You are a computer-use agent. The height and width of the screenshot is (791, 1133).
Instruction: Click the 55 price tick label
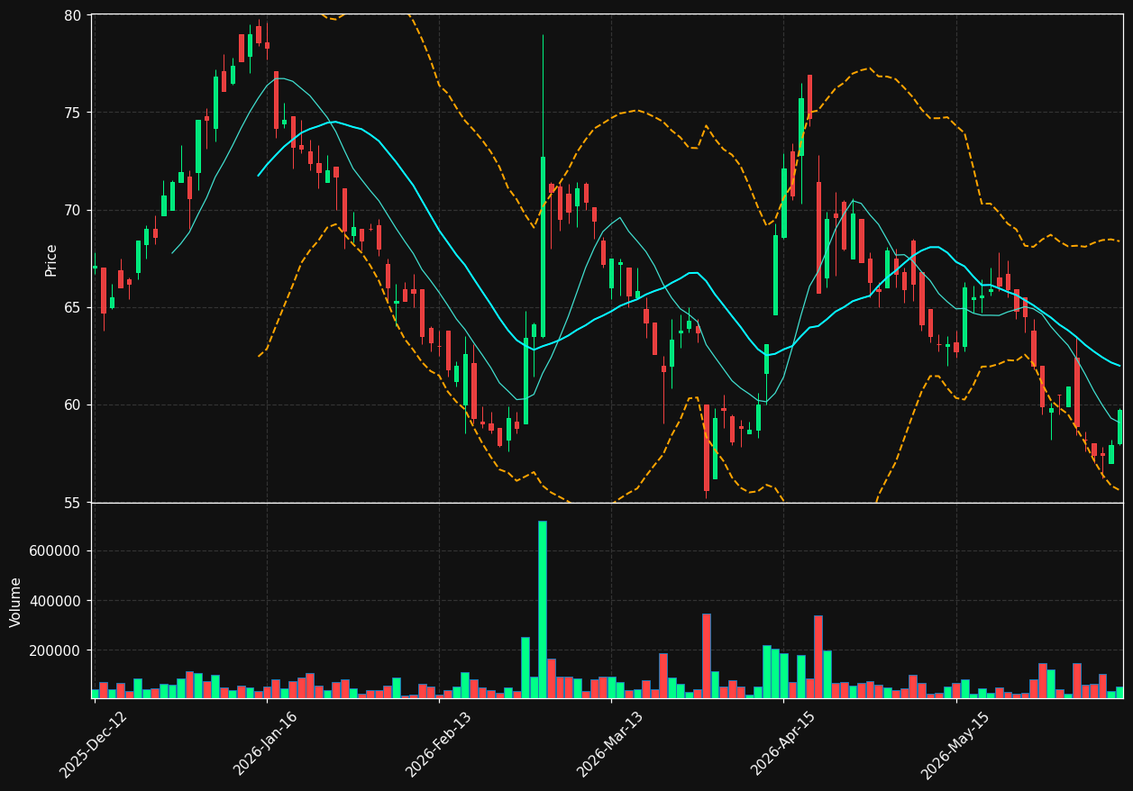[72, 502]
